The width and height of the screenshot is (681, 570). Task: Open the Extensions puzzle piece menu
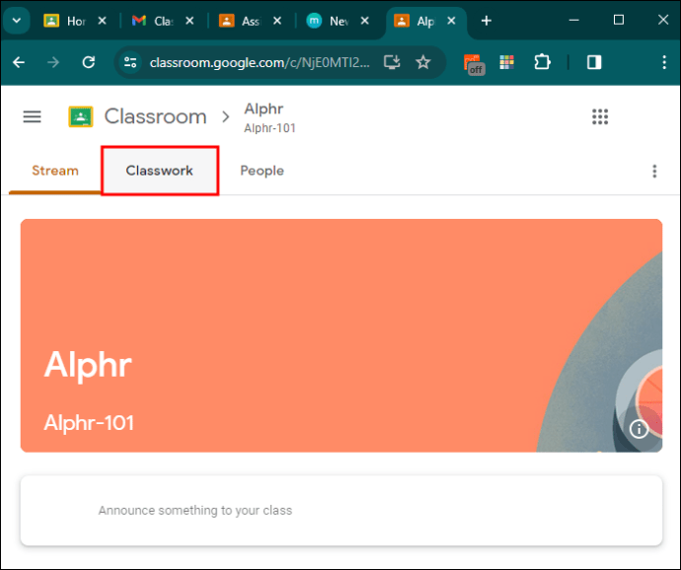tap(542, 62)
